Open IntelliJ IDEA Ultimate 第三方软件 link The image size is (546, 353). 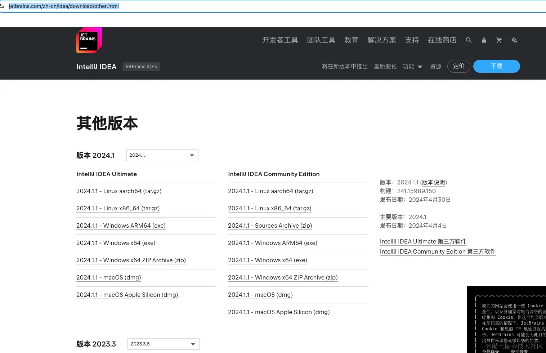coord(423,242)
